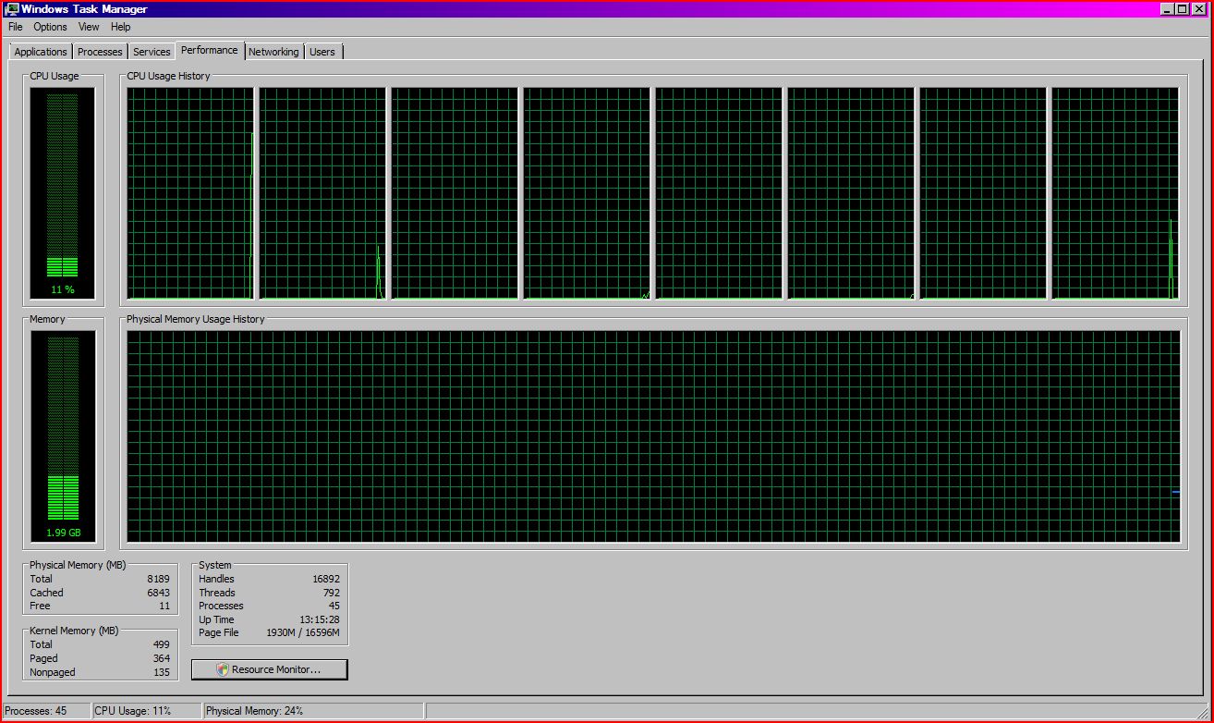
Task: Click the Kernel Memory (MB) group label
Action: pos(74,631)
